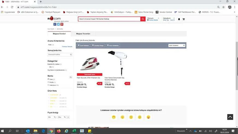Open the Toptan Alışveriş bookmark
Viewport: 238px width, 134px height.
[97, 12]
